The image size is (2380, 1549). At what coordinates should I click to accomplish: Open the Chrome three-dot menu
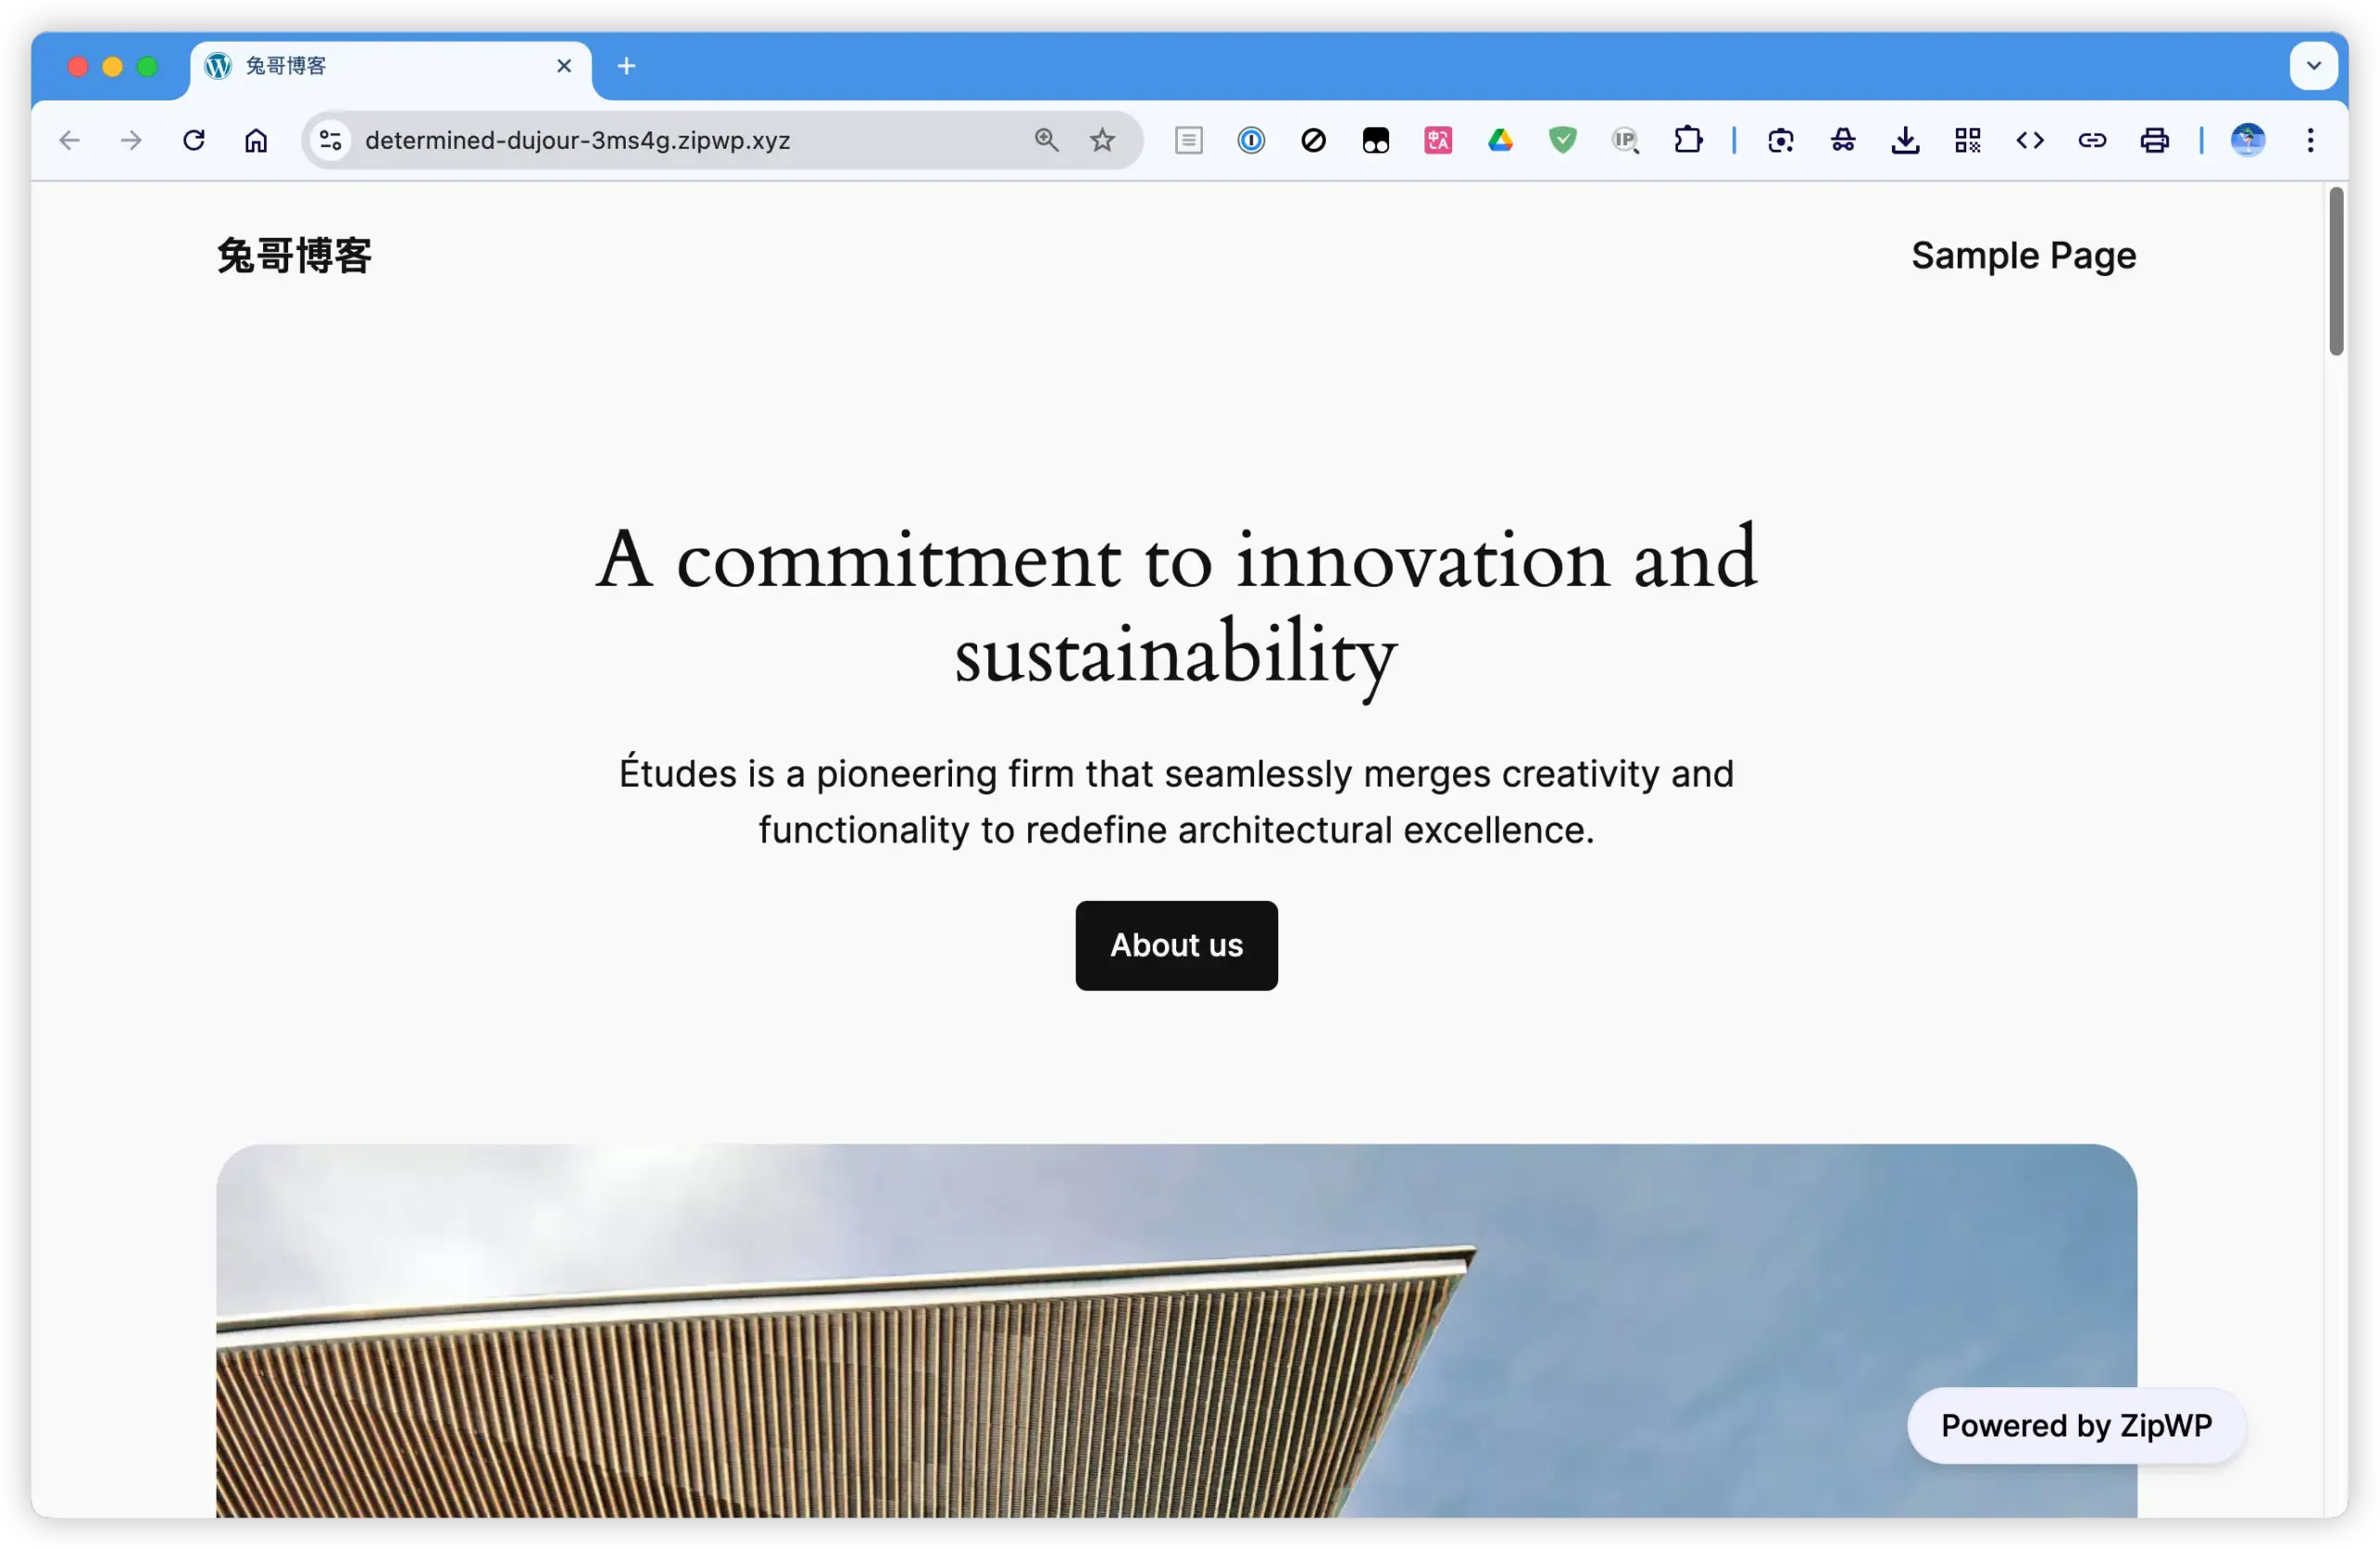2310,140
